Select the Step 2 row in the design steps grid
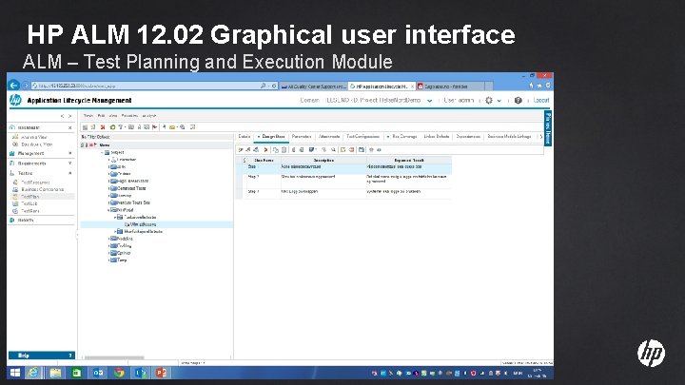This screenshot has height=385, width=685. coord(343,181)
